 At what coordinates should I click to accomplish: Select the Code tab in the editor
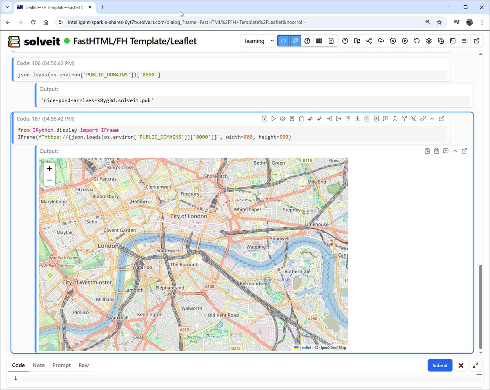[x=18, y=365]
